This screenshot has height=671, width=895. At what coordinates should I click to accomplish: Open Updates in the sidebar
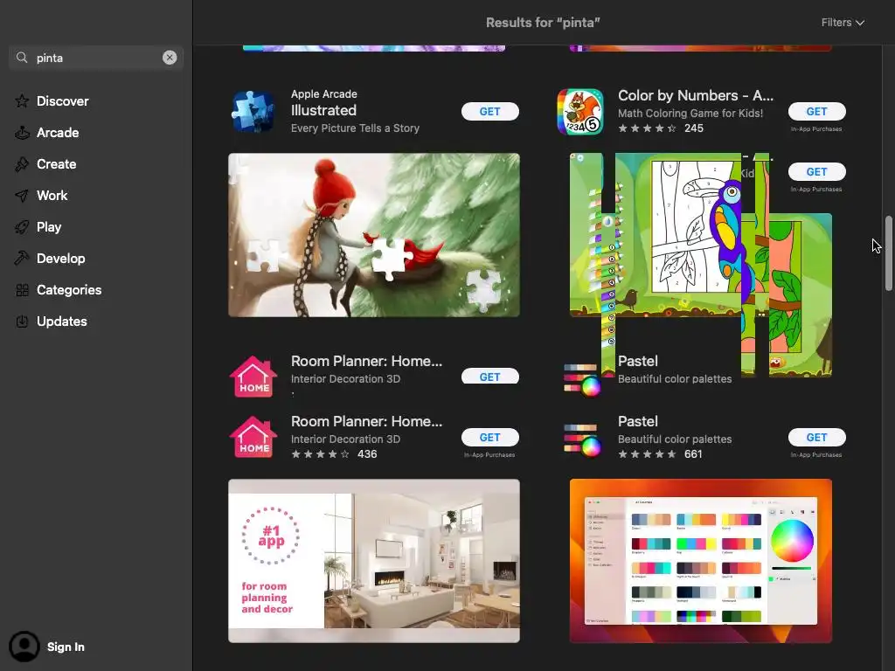tap(62, 322)
